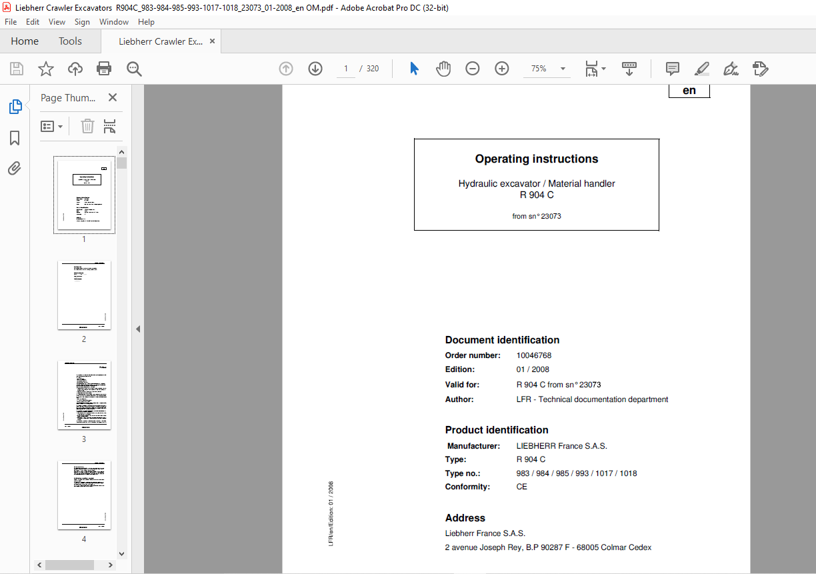This screenshot has height=574, width=816.
Task: Open Bookmarks panel in sidebar
Action: point(15,138)
